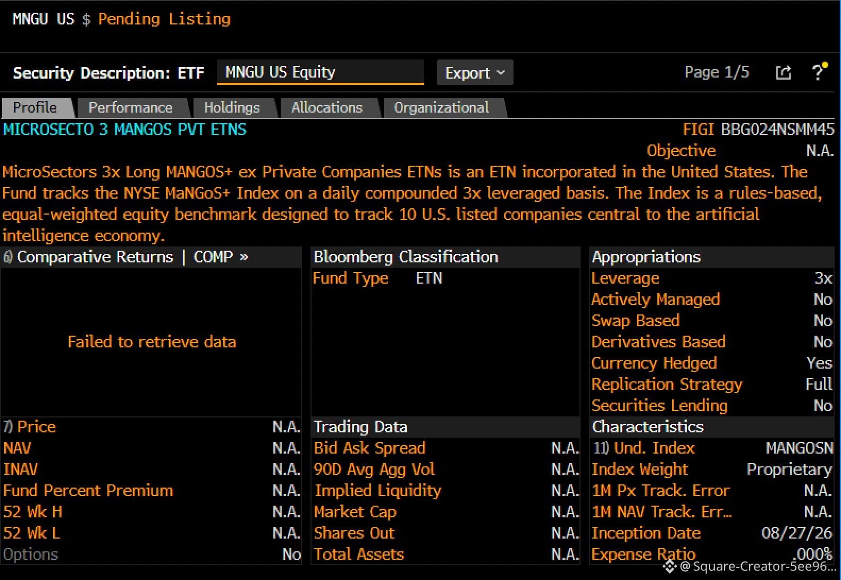The height and width of the screenshot is (580, 841).
Task: Click the Objective field label
Action: tap(681, 151)
